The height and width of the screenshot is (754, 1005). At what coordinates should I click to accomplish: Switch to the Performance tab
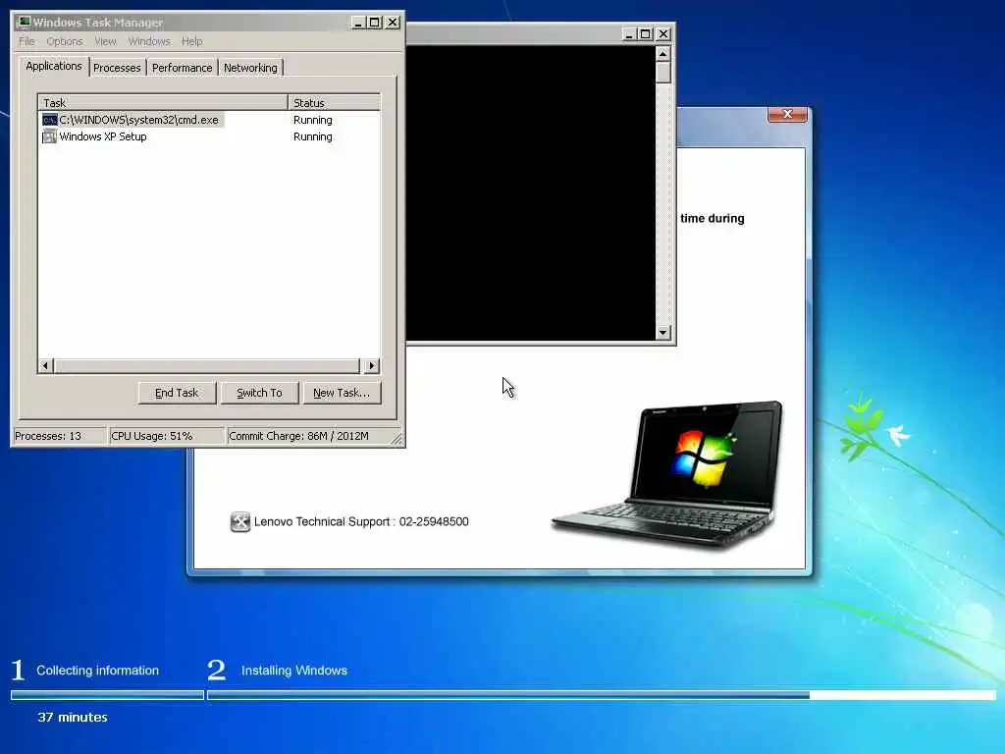[x=182, y=68]
